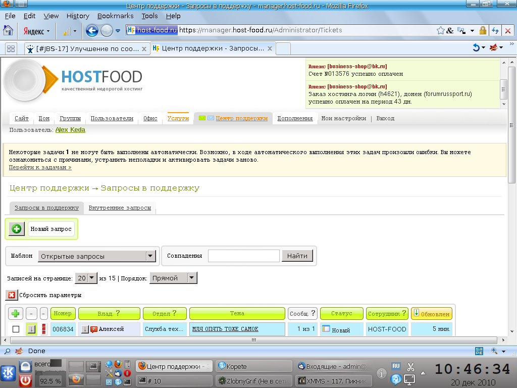517x388 pixels.
Task: Switch to the Внутренние запросы tab
Action: coord(120,208)
